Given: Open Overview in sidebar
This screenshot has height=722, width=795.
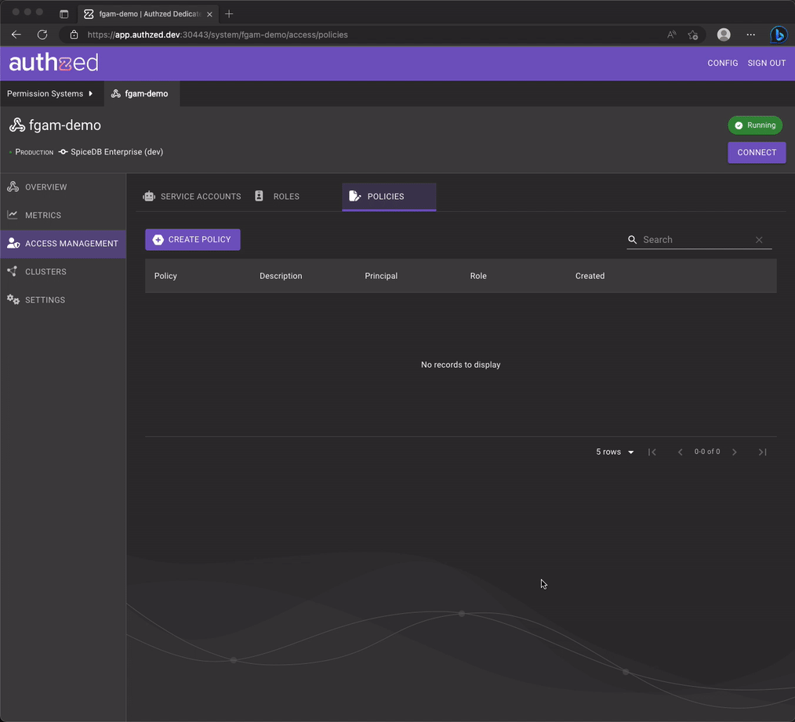Looking at the screenshot, I should coord(63,187).
